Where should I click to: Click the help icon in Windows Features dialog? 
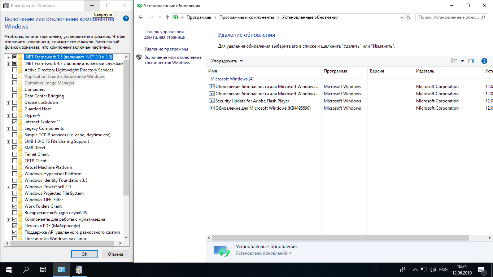pos(126,18)
